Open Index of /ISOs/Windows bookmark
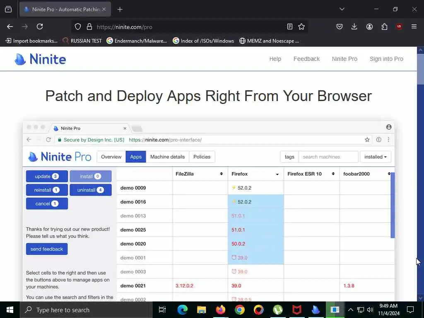The image size is (424, 318). [203, 41]
